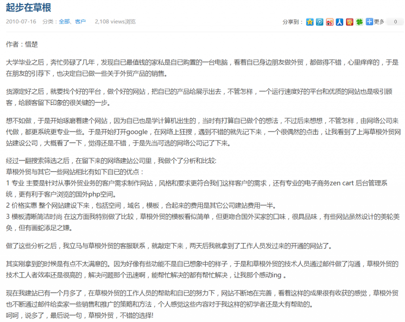This screenshot has height=322, width=405.
Task: Click the share count bubble showing 0
Action: click(x=395, y=22)
